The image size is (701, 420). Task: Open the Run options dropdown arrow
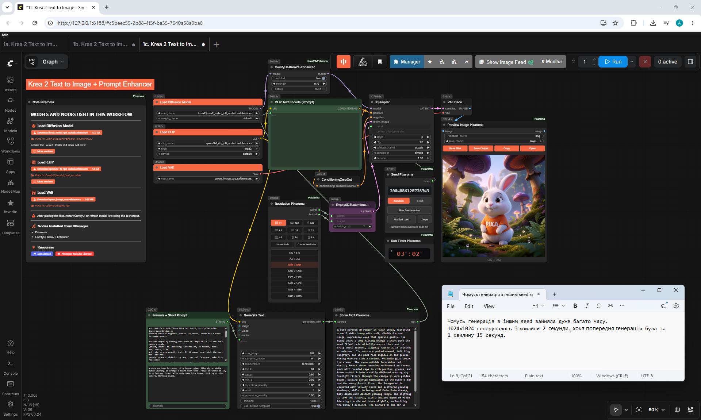coord(632,62)
